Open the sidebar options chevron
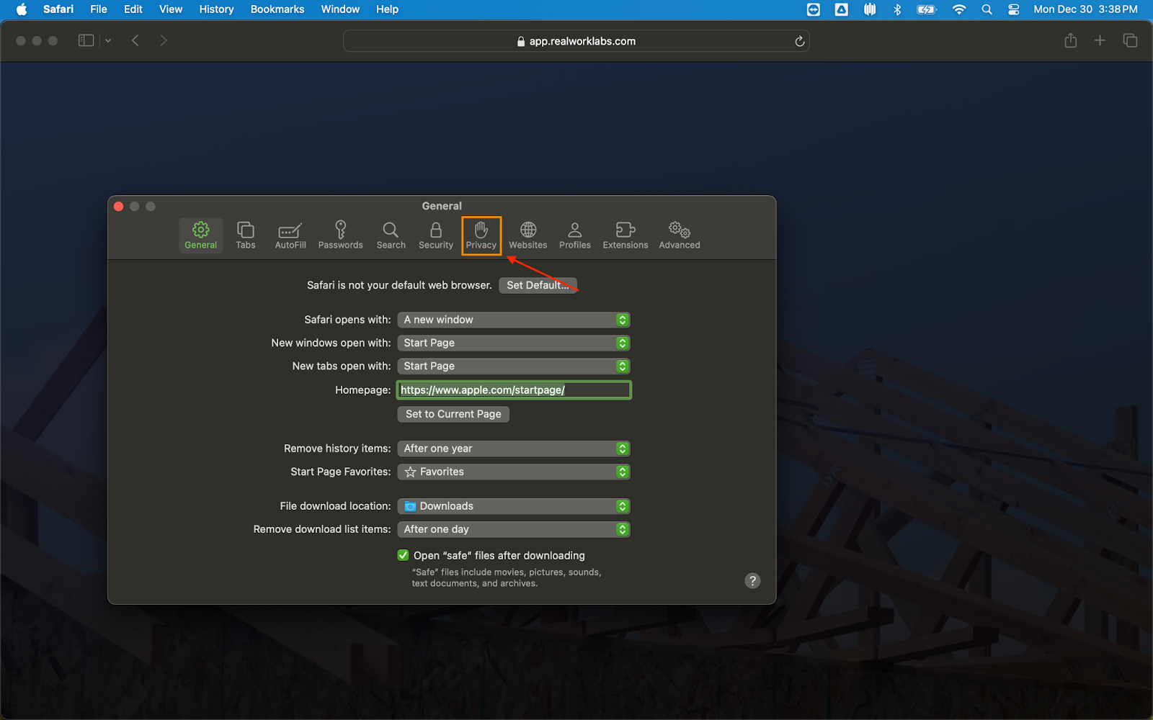Screen dimensions: 1153x720 (108, 41)
